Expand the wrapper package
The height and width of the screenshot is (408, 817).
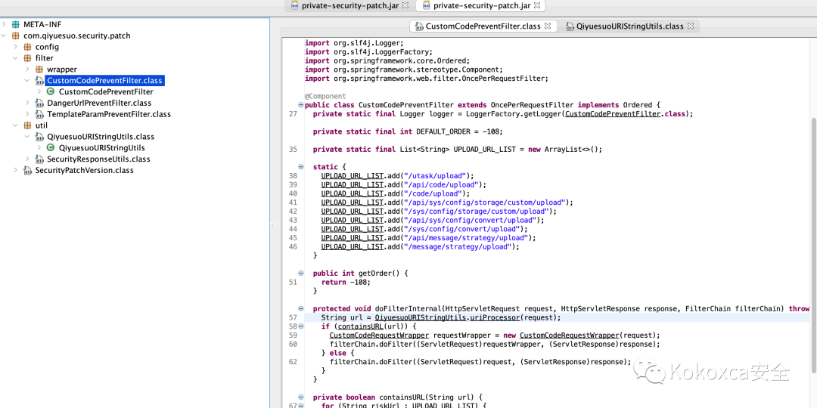point(27,70)
